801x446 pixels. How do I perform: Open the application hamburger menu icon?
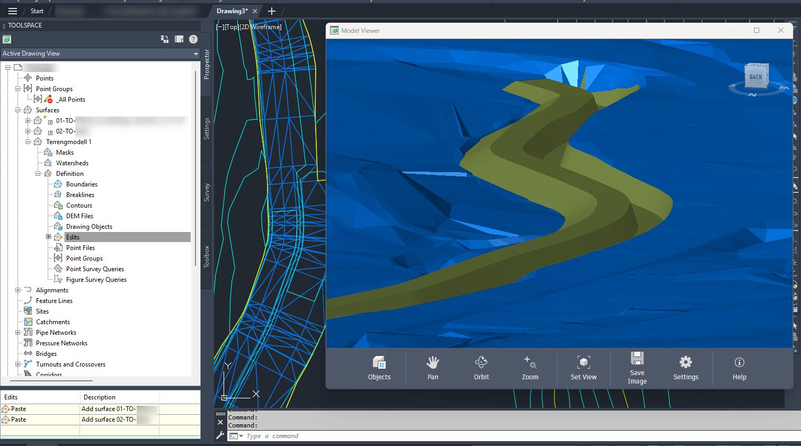(x=12, y=11)
